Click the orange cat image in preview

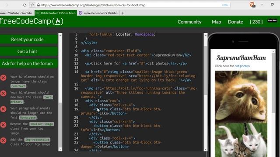click(241, 97)
